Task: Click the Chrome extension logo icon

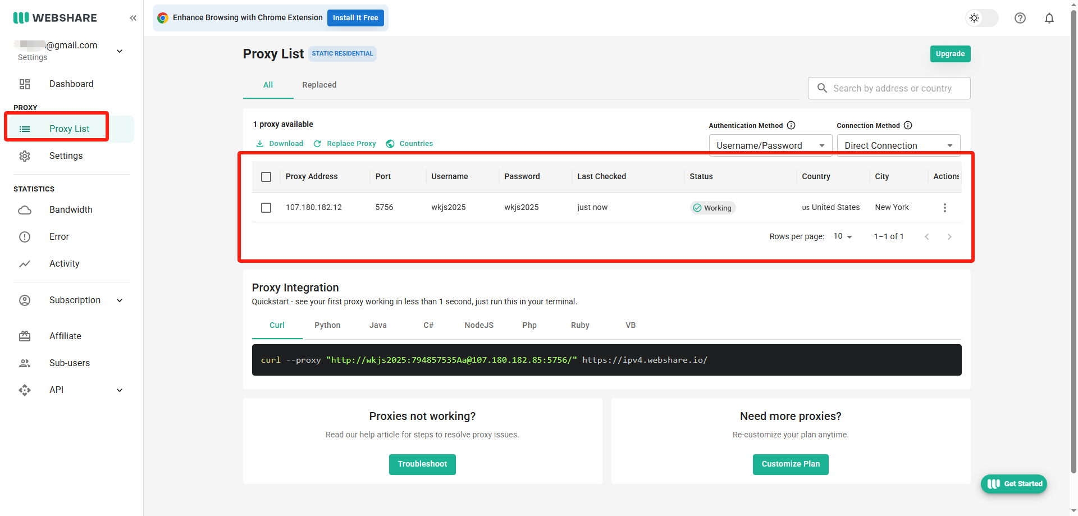Action: coord(163,18)
